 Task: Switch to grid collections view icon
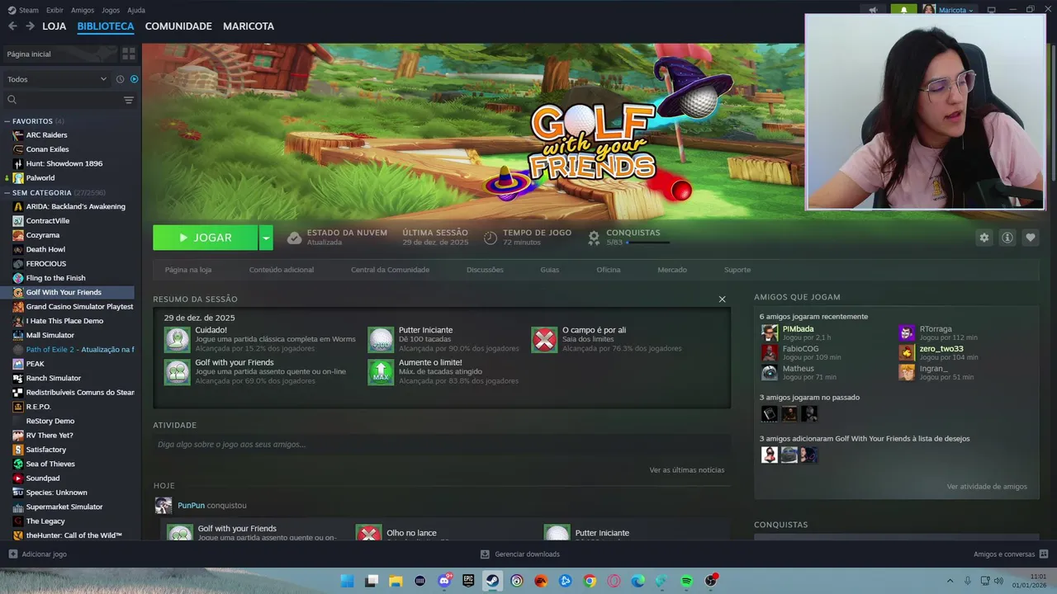[x=129, y=54]
